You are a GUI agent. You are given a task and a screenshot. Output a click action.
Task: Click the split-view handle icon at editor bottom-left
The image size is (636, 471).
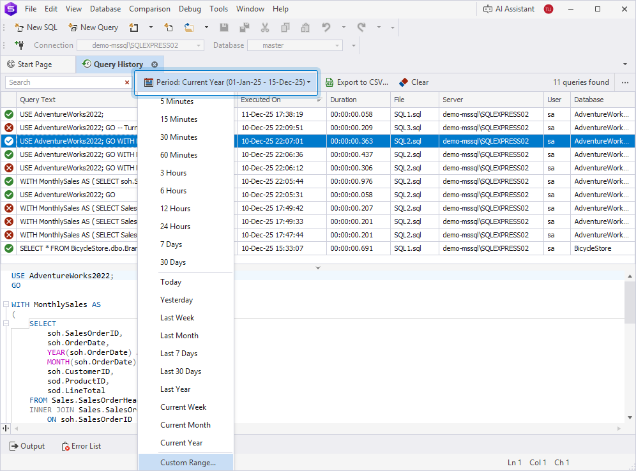tap(6, 428)
